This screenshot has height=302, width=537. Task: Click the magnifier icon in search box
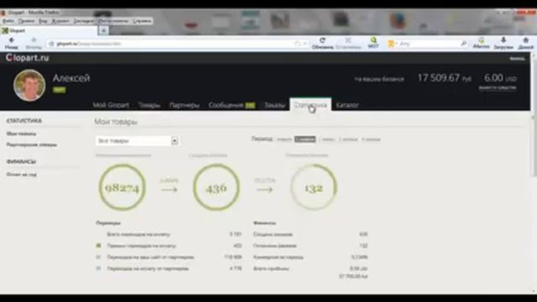[463, 44]
